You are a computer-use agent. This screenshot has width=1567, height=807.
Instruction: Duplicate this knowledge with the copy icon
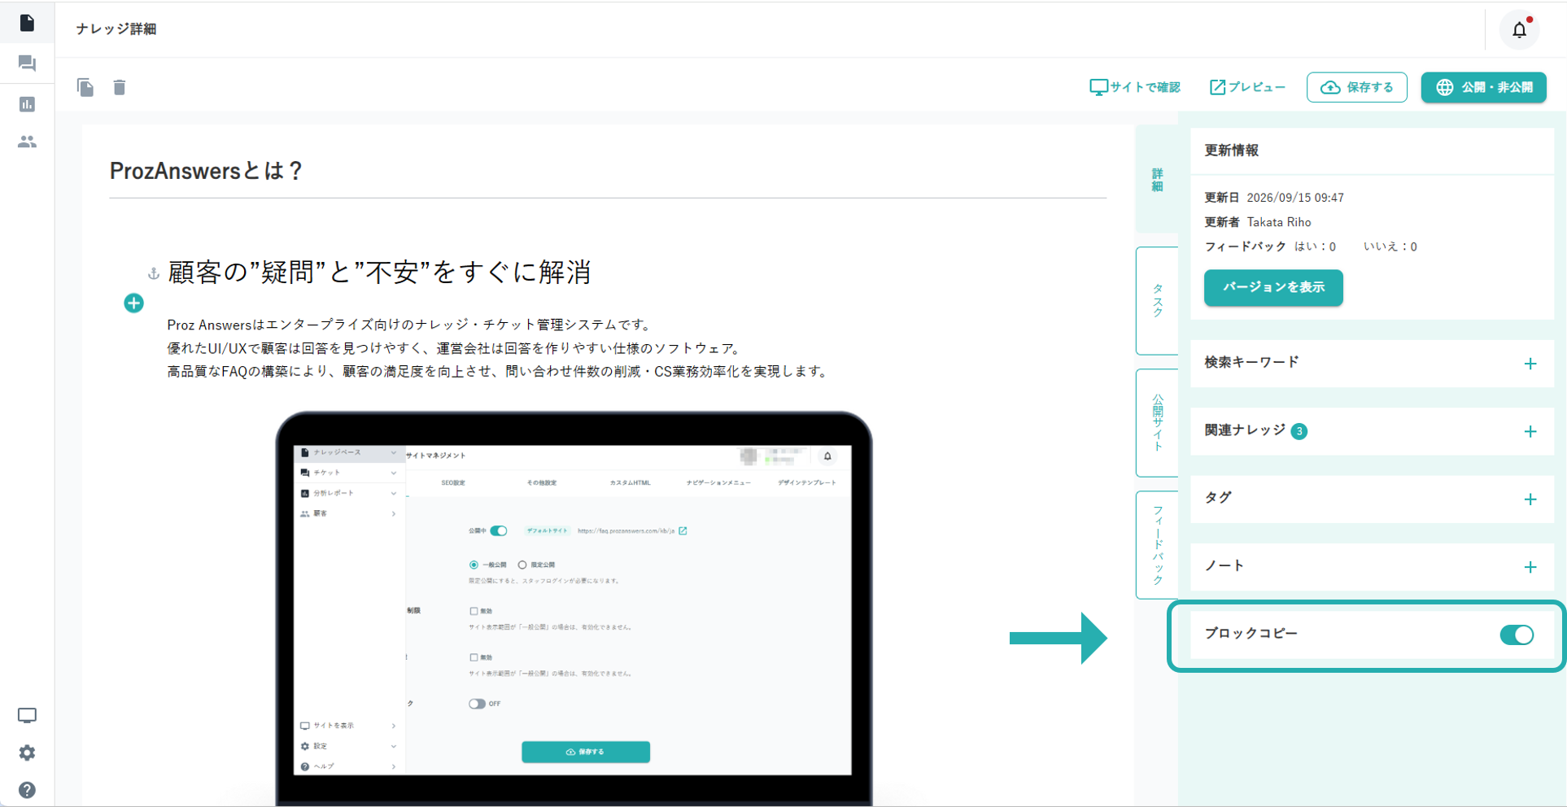pos(85,87)
